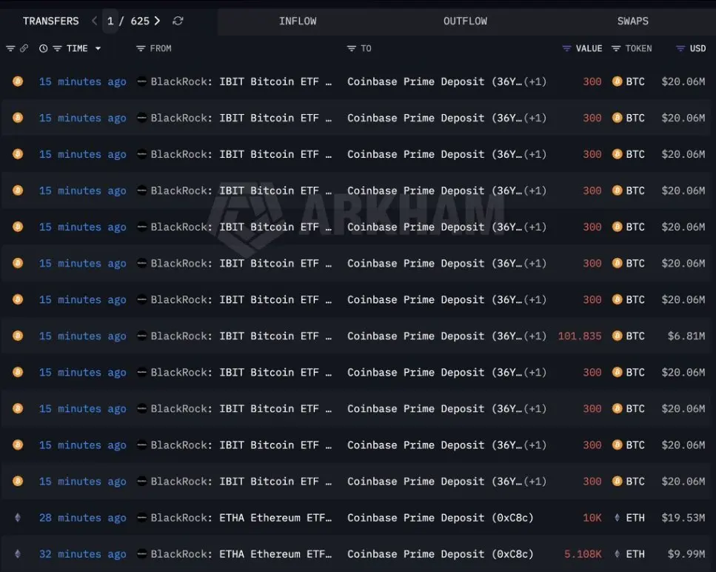716x572 pixels.
Task: Refresh the transfers list
Action: click(x=178, y=21)
